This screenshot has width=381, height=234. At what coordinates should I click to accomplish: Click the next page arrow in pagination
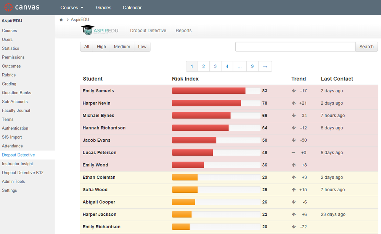pos(265,66)
